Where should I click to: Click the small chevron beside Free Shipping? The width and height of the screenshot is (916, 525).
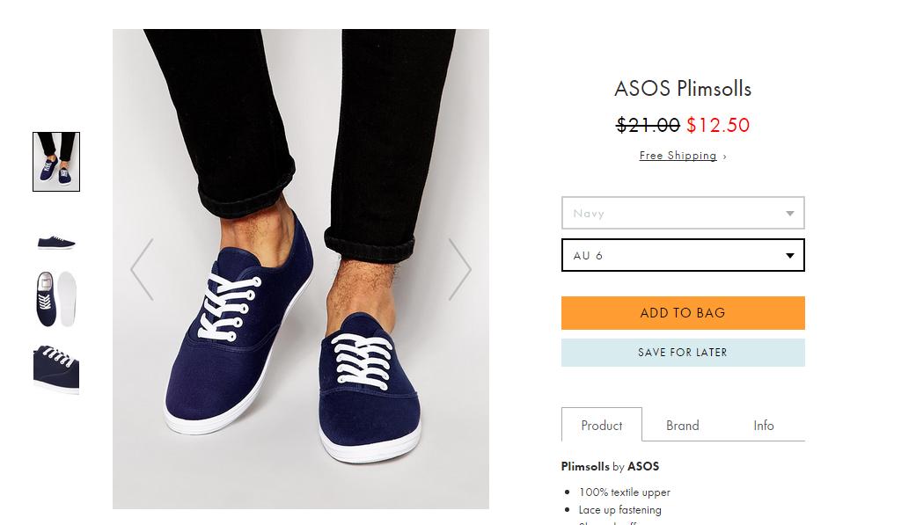click(x=725, y=157)
